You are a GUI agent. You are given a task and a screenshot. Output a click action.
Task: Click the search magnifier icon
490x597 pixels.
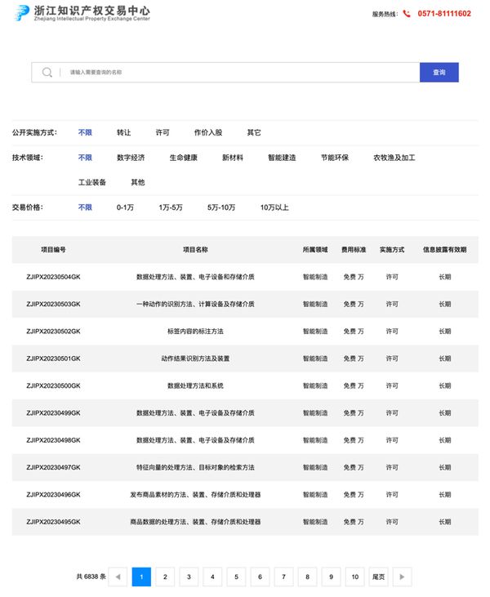coord(47,72)
